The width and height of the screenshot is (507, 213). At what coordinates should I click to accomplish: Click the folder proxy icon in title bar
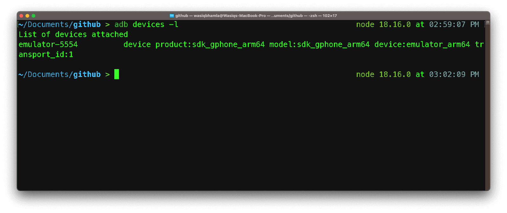click(172, 16)
